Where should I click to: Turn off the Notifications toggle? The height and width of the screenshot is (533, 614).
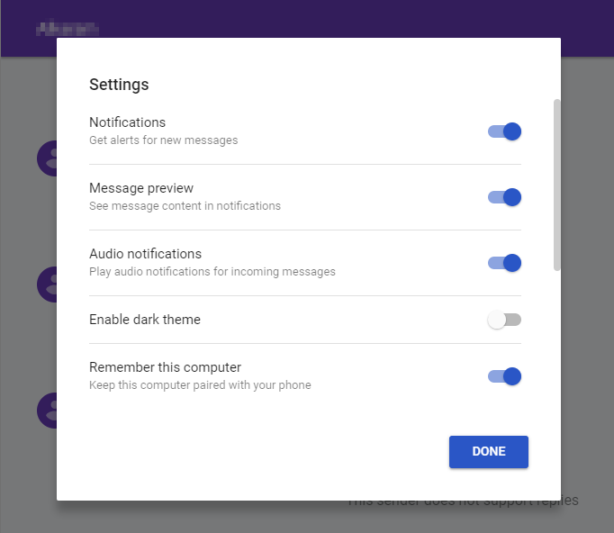(x=504, y=131)
